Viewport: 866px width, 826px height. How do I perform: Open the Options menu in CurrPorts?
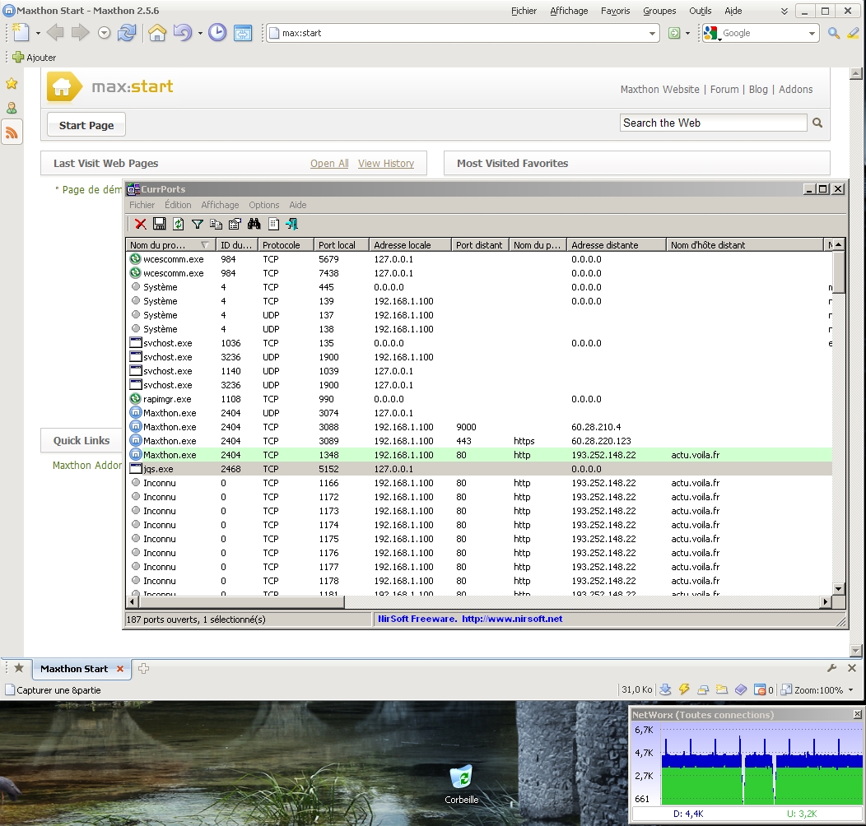(264, 205)
